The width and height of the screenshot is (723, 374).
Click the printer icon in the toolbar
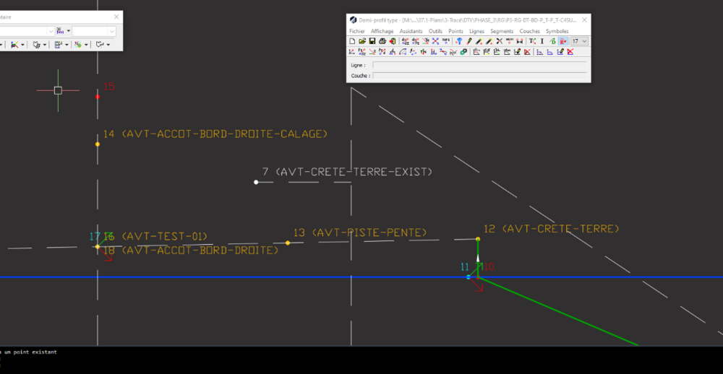pyautogui.click(x=382, y=41)
